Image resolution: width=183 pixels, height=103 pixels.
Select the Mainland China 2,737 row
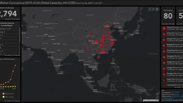pos(10,29)
